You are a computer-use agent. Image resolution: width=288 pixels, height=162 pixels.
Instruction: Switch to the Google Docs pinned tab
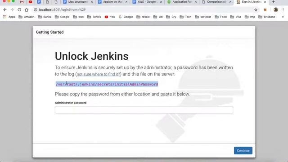(39, 2)
